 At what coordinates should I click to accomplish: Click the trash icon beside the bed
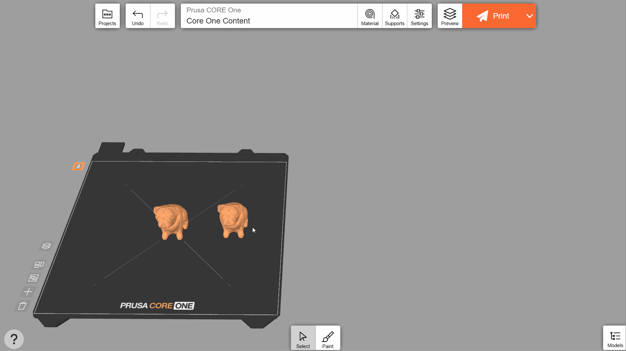22,306
